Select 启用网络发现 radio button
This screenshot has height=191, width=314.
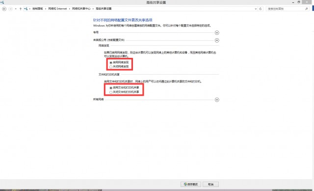[111, 62]
